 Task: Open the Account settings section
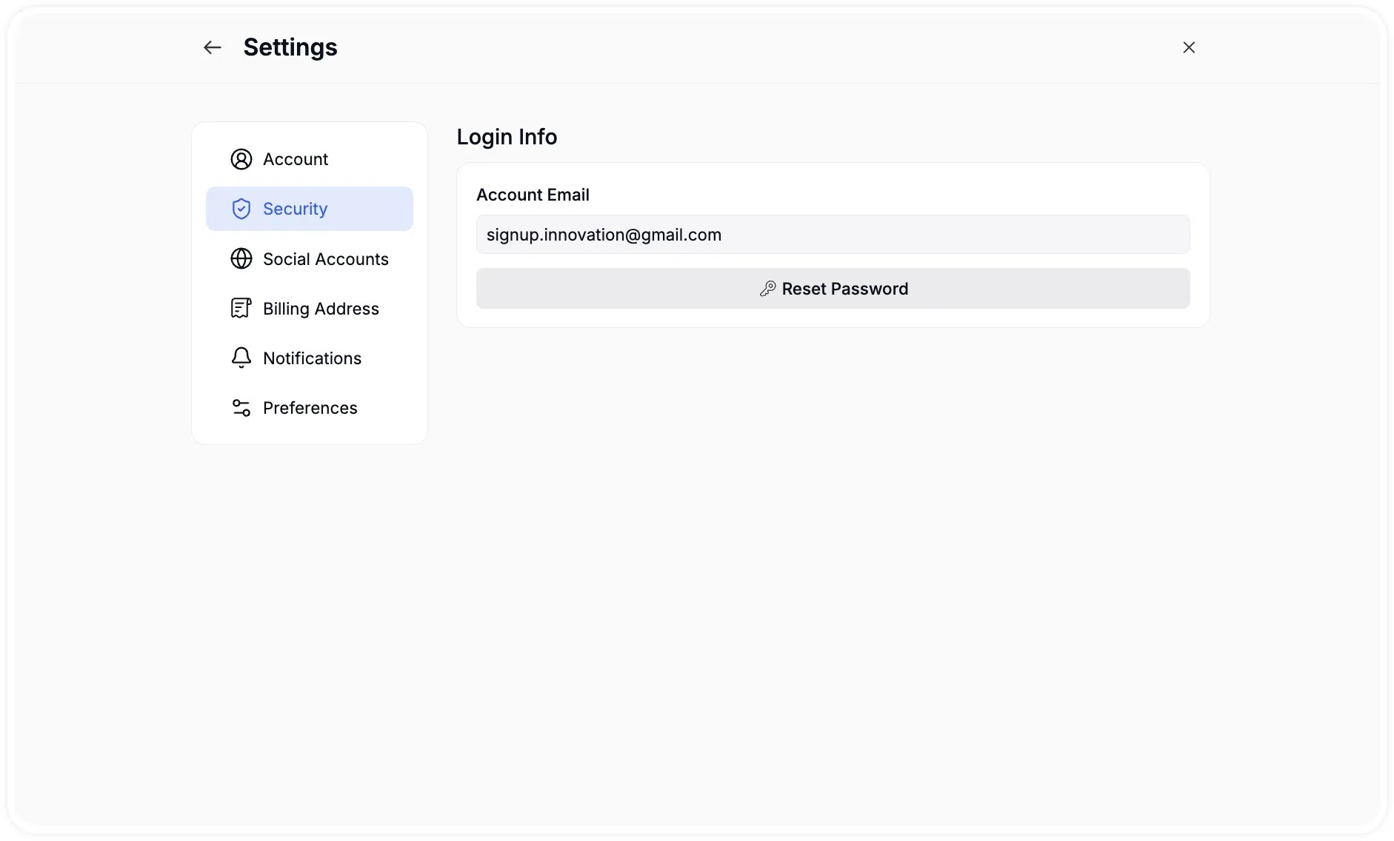coord(310,159)
